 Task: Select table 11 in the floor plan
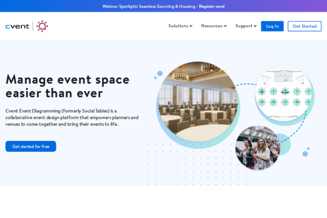pos(285,102)
